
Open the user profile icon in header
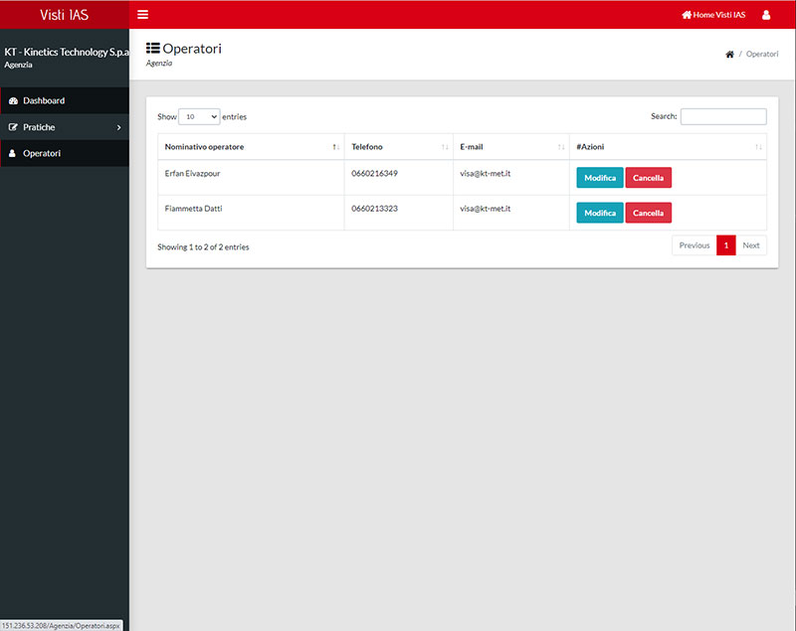click(x=766, y=15)
